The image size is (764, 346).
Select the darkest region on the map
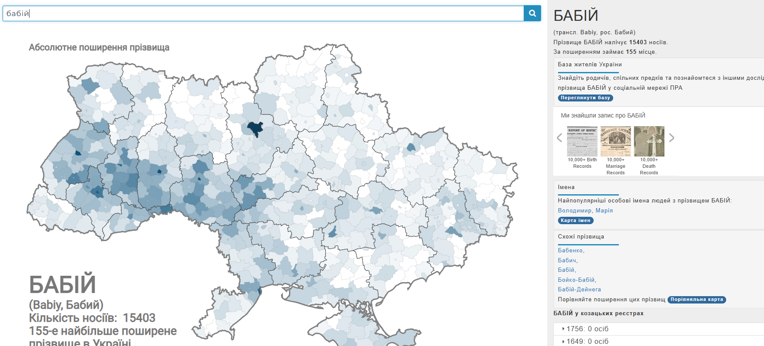[255, 128]
